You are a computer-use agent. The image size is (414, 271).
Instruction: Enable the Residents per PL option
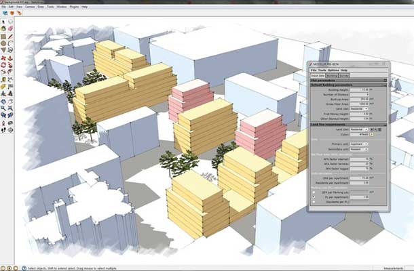click(x=313, y=203)
